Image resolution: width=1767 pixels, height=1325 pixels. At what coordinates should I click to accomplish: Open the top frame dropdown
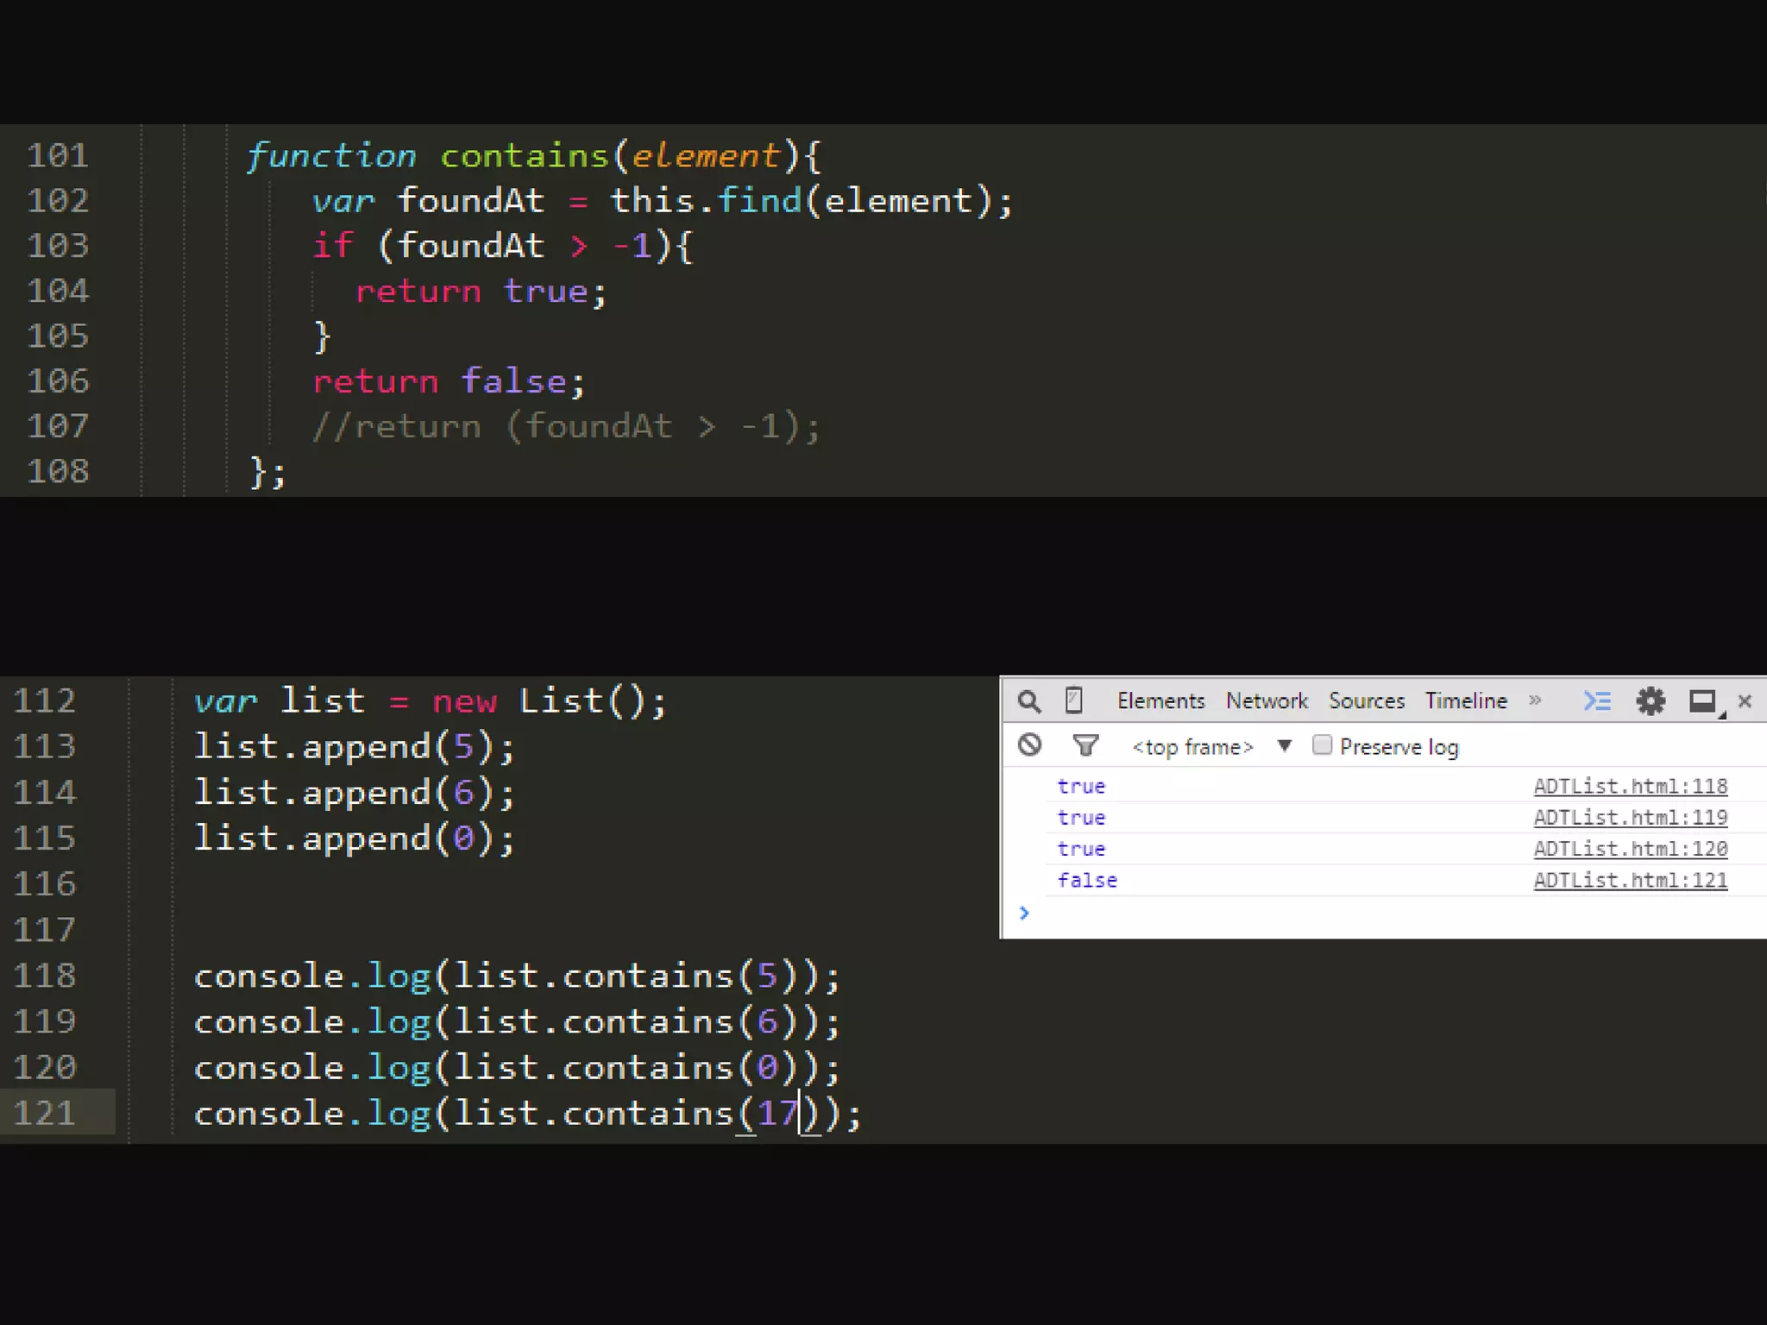coord(1211,747)
